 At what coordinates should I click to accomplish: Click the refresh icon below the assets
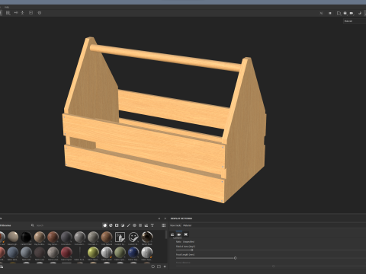[152, 266]
